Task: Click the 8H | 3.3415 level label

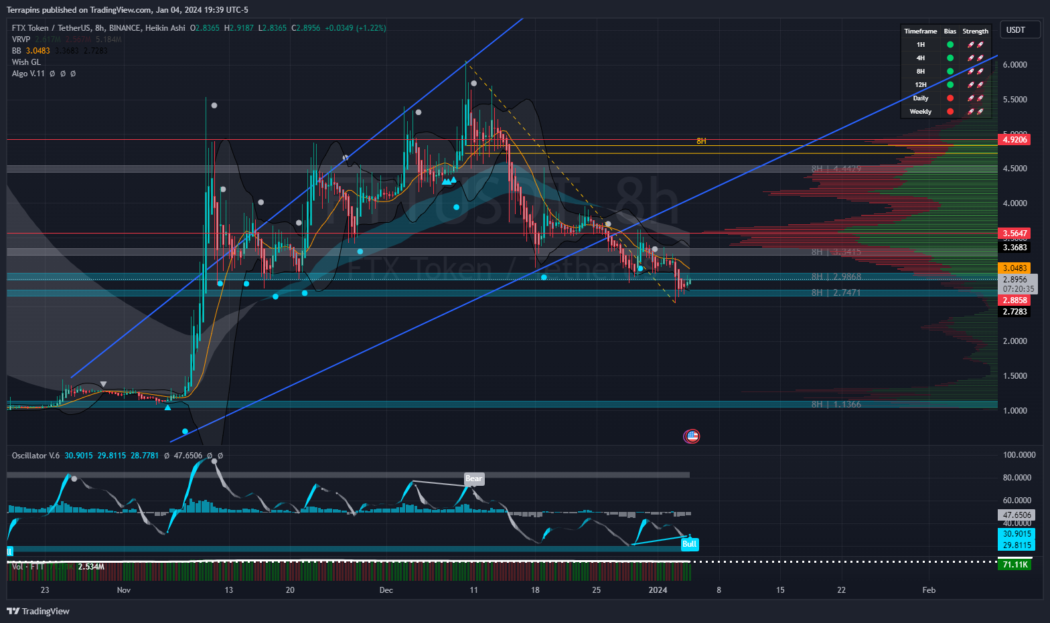Action: [x=836, y=252]
